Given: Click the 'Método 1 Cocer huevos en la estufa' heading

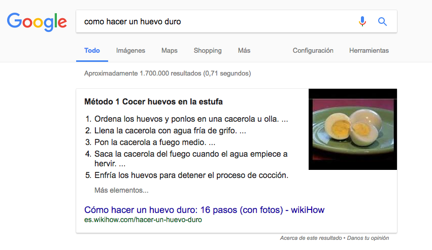Looking at the screenshot, I should click(x=153, y=101).
